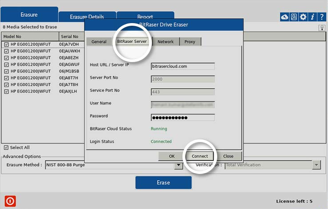Click the 'Running' cloud status text
Screen dimensions: 328x209
pos(159,129)
